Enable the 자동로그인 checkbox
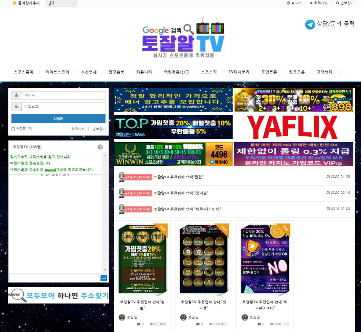The image size is (361, 332). pos(13,129)
